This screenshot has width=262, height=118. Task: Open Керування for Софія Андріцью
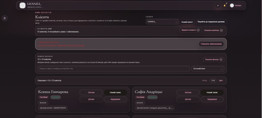[x=212, y=99]
